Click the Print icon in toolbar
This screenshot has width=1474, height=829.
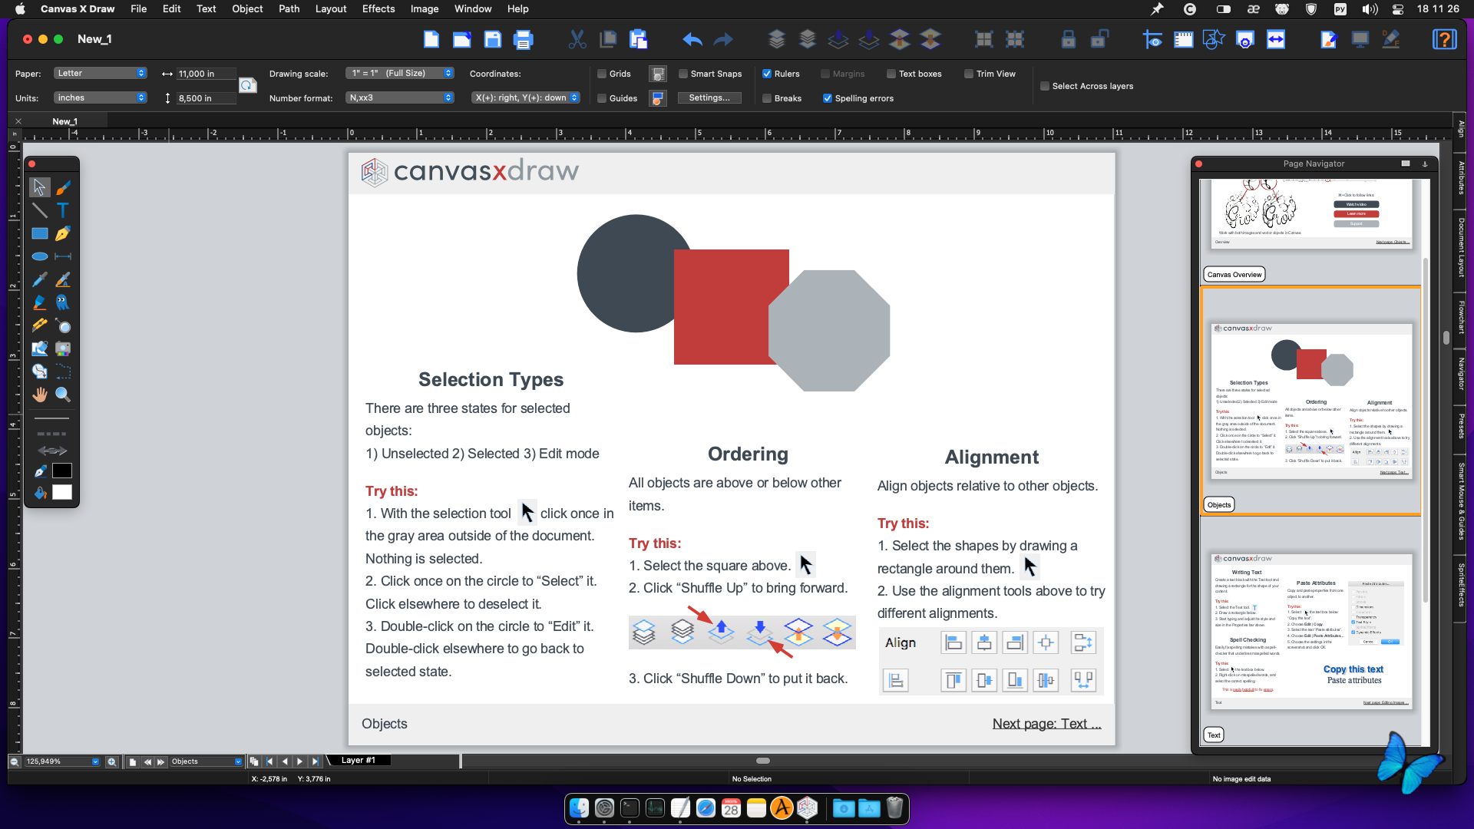click(523, 40)
